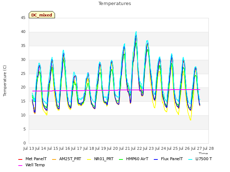Click the lowest yellow NR01_PRT dip near 8
Image resolution: width=230 pixels, height=172 pixels.
click(190, 120)
